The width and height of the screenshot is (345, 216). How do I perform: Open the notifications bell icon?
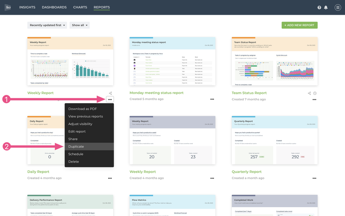pyautogui.click(x=326, y=7)
